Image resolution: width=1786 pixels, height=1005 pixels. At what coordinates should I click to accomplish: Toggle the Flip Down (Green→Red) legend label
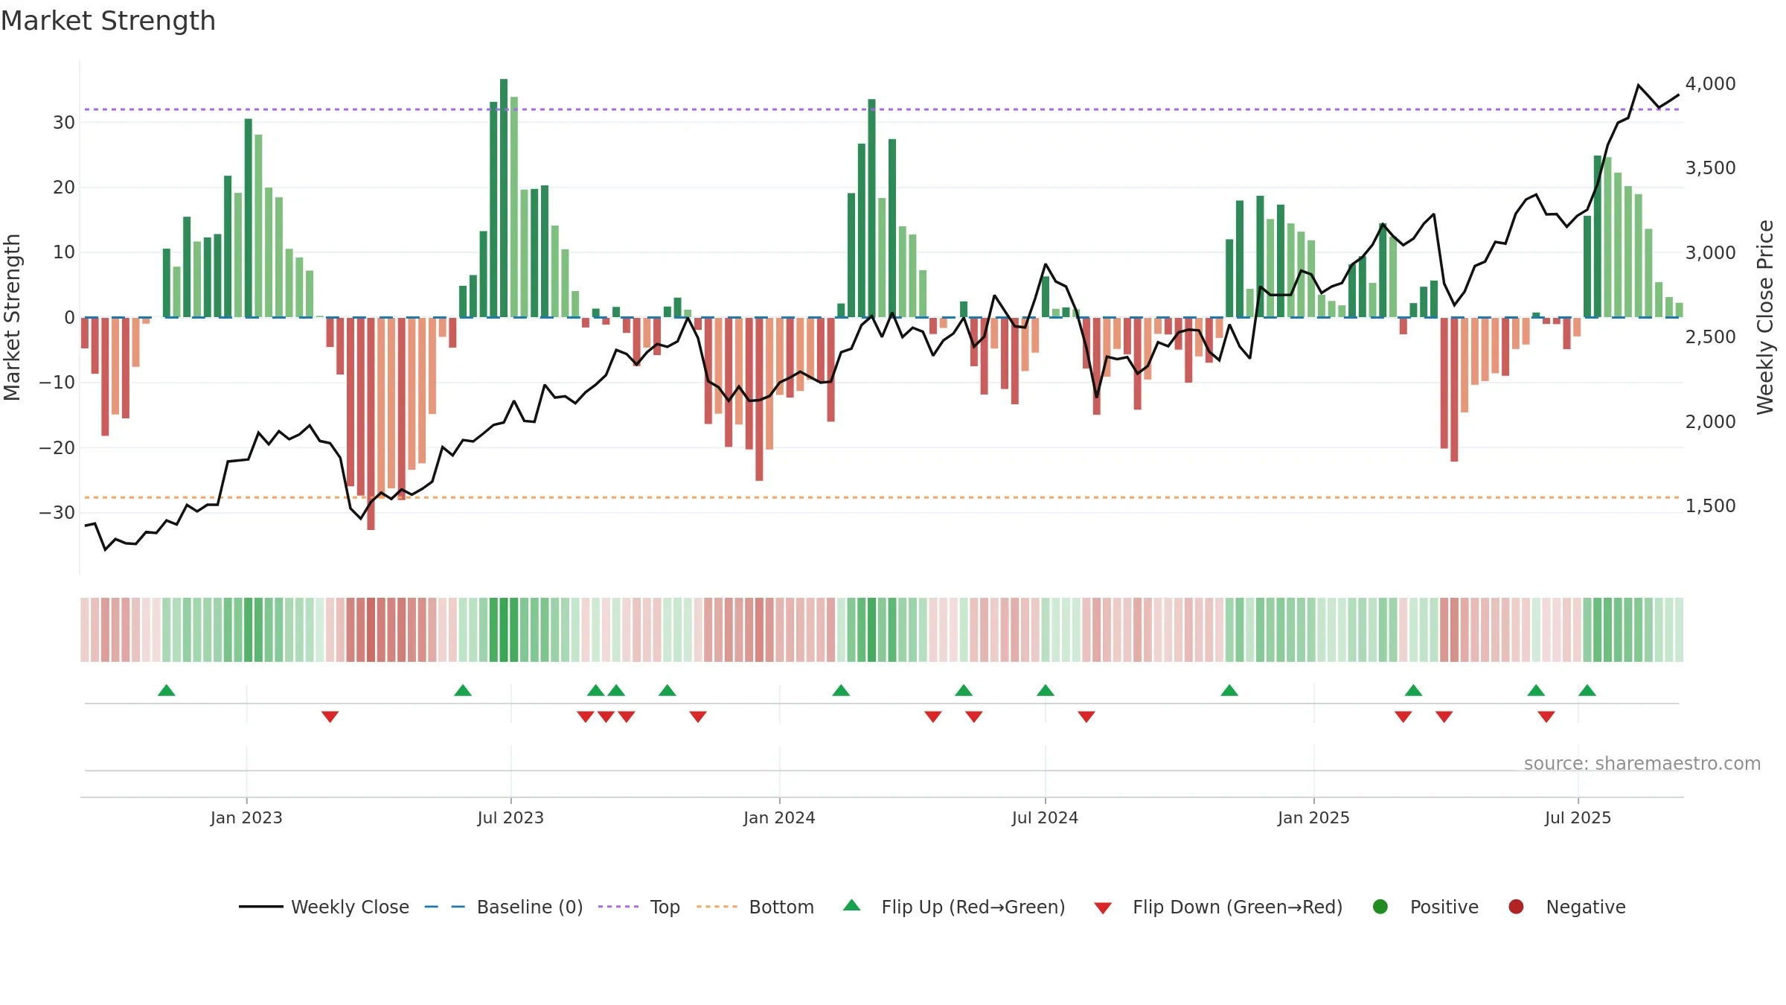(x=1238, y=907)
